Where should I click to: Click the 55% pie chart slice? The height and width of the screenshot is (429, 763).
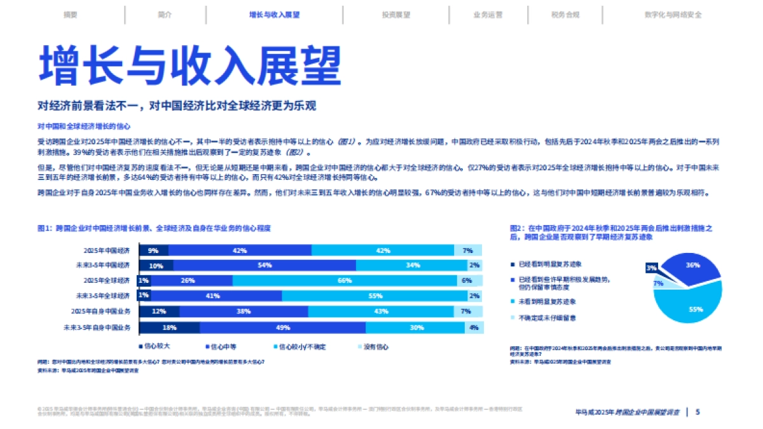tap(696, 309)
